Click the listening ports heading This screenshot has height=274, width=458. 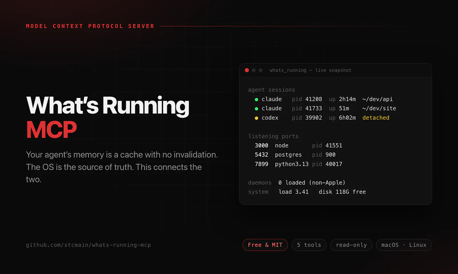[x=273, y=136]
